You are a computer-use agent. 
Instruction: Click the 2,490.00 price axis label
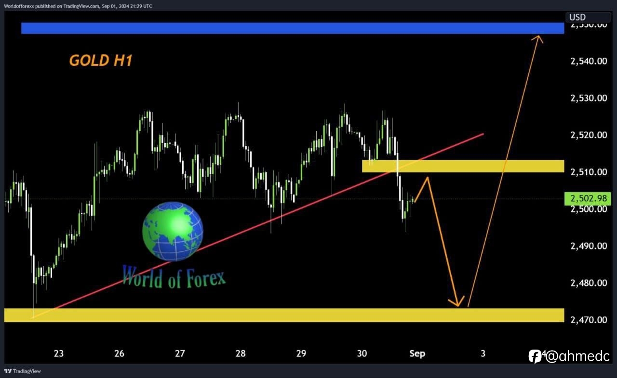[x=588, y=246]
